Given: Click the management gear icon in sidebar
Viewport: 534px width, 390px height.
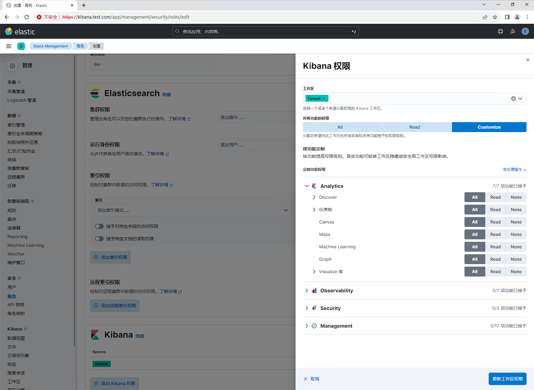Looking at the screenshot, I should (12, 66).
